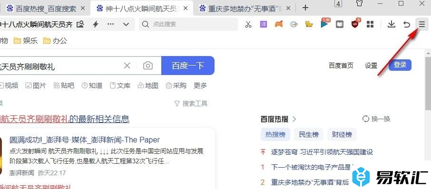Close the 重庆多地禁办 tab

(x=288, y=9)
